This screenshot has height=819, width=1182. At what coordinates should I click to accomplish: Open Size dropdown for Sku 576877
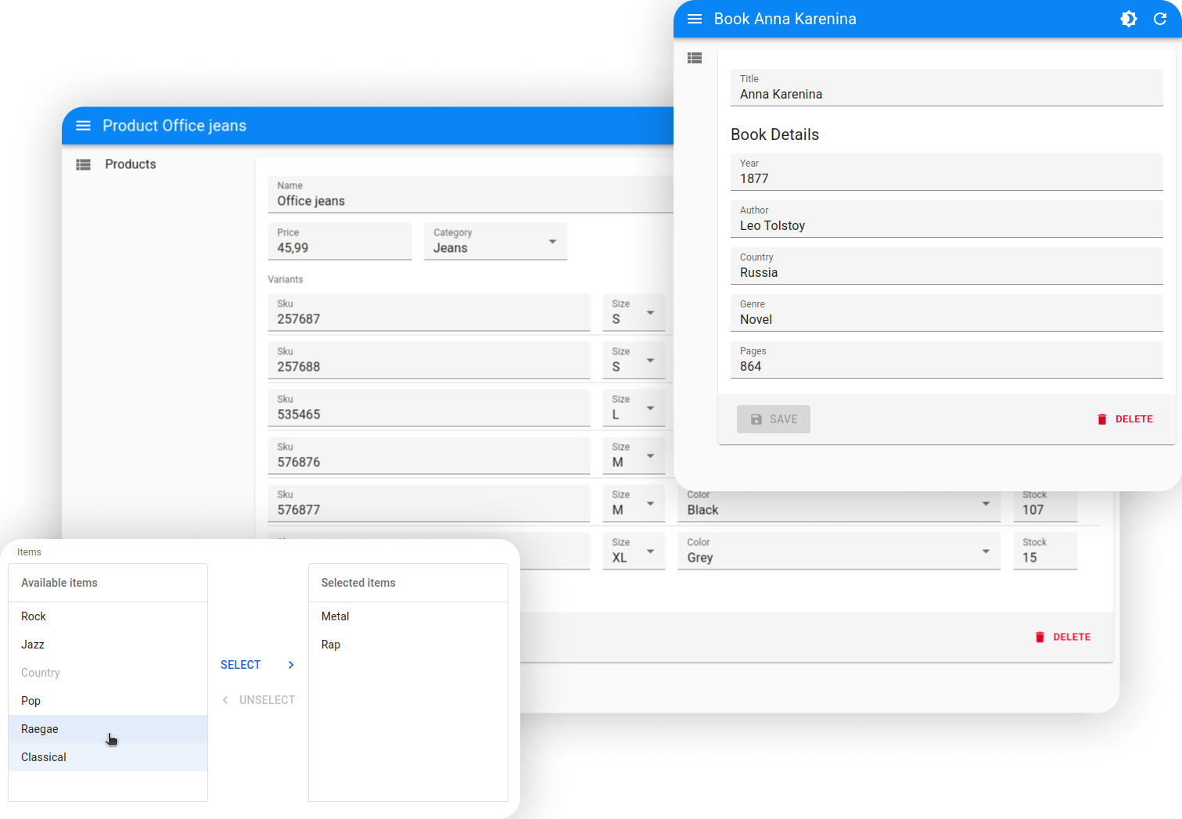coord(634,503)
